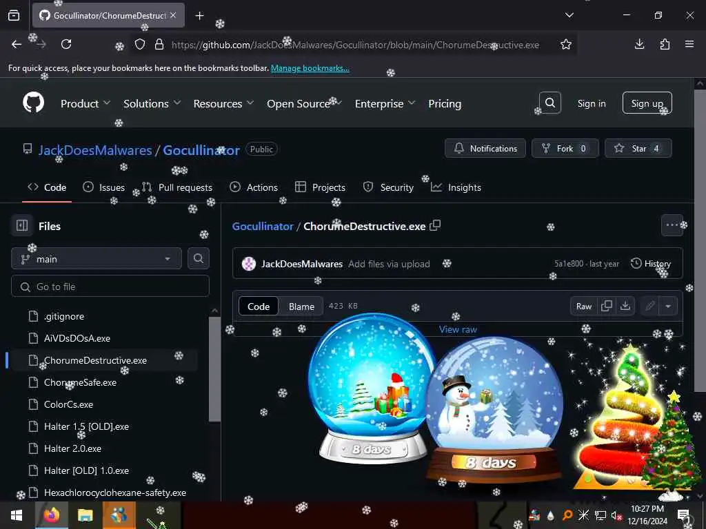Download raw file icon
The height and width of the screenshot is (529, 706).
(x=625, y=306)
